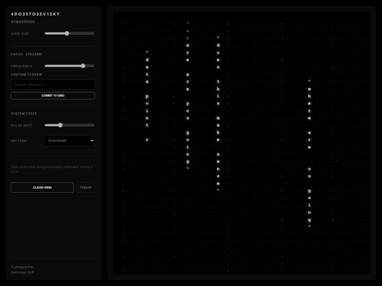
Task: Click the Clean mode active status note
Action: 52,169
